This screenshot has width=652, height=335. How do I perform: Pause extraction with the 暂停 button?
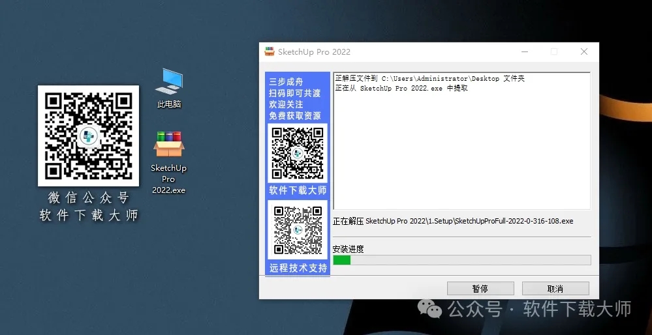[x=480, y=289]
